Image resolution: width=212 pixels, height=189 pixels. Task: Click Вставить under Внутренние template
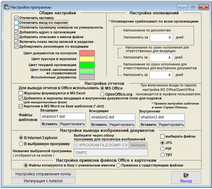coord(148,125)
